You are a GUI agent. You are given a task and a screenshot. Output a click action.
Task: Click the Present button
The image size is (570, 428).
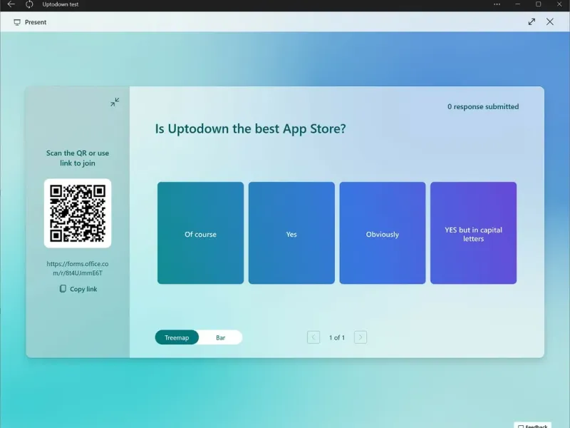click(30, 22)
